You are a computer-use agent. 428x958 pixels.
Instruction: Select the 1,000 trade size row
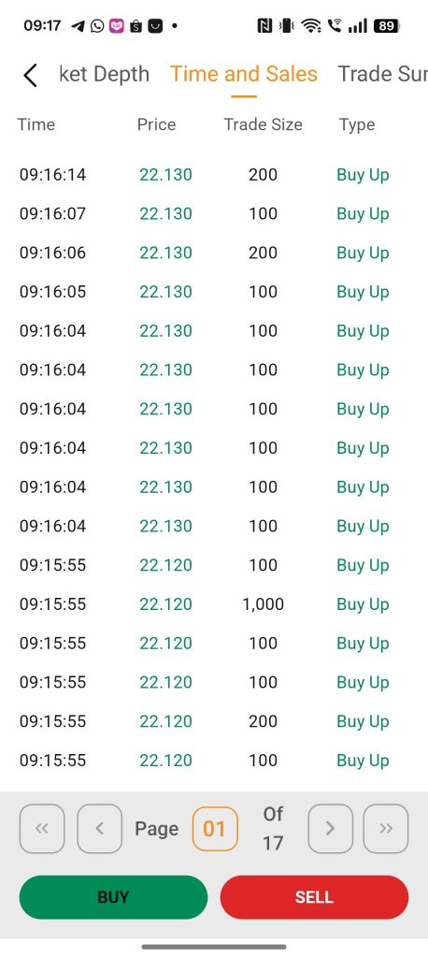214,604
